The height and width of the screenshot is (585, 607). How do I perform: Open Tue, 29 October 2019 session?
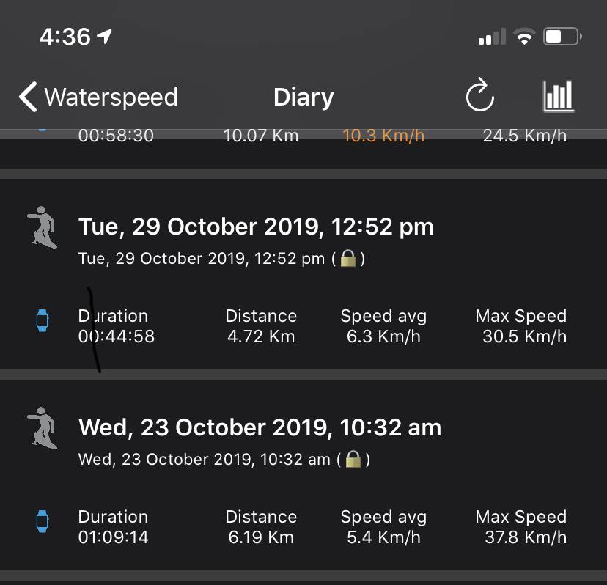point(256,227)
